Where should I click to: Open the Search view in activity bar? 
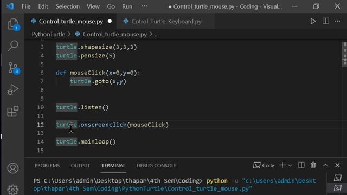(13, 45)
